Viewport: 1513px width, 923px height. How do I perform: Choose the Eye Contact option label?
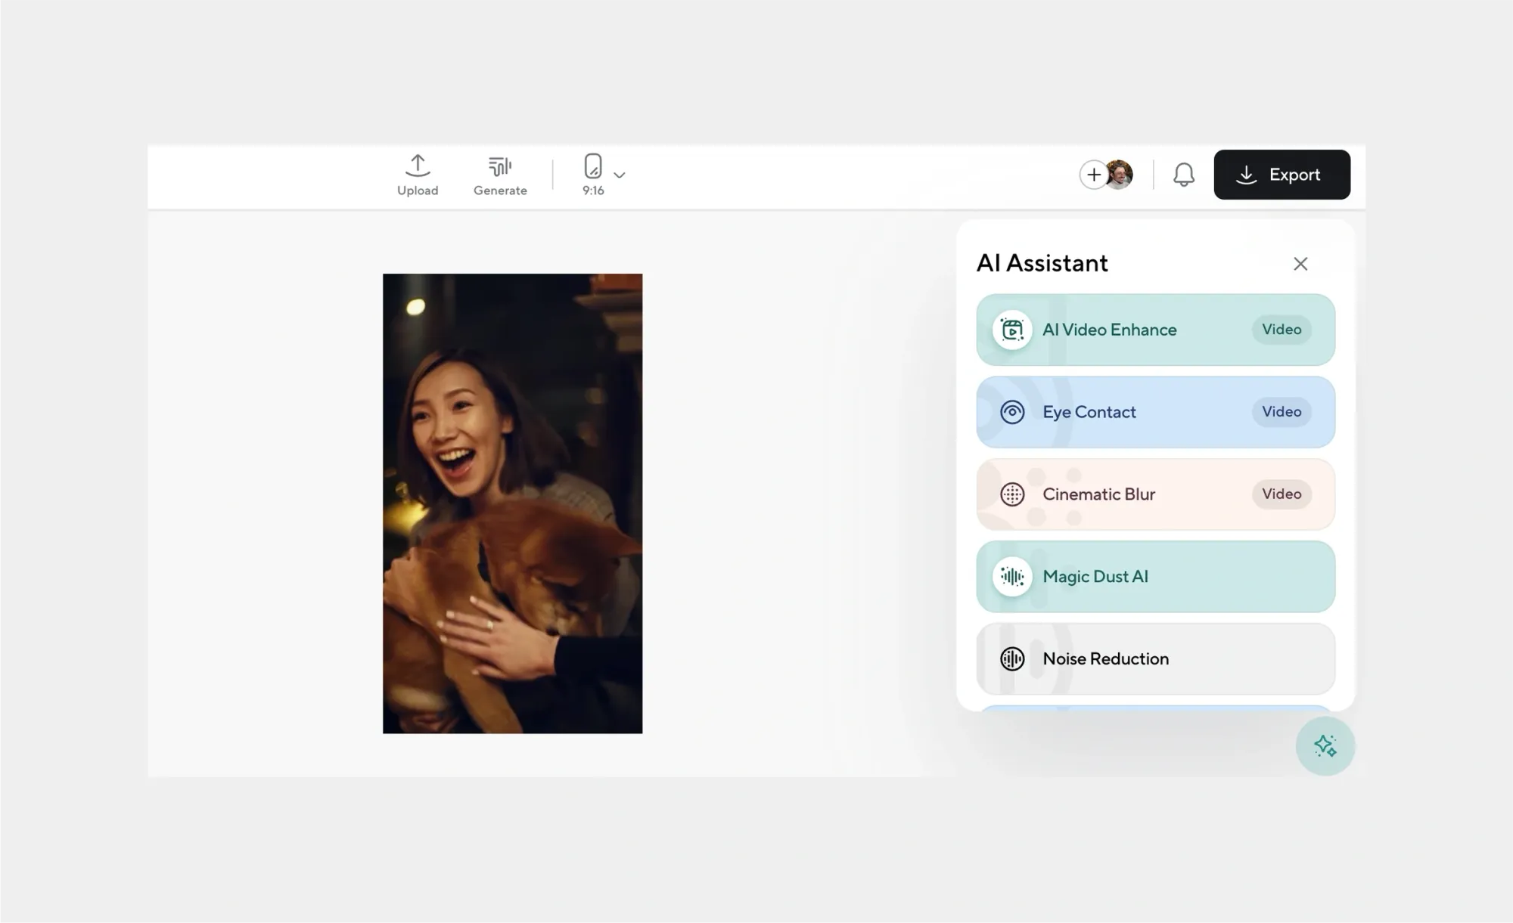(1089, 412)
